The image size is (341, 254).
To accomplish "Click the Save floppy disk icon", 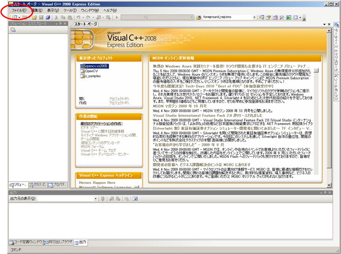I will point(41,17).
